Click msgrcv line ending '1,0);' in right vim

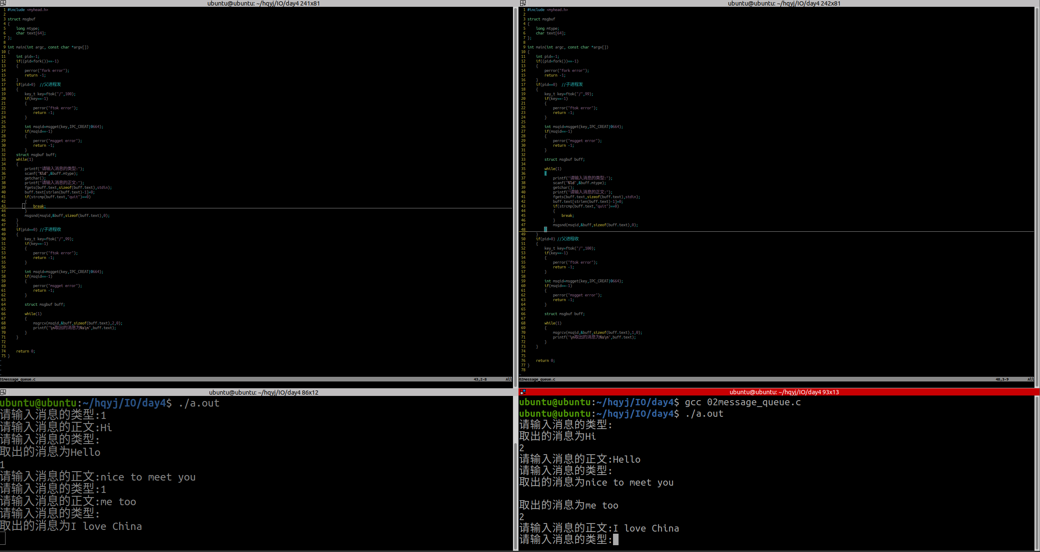[598, 333]
